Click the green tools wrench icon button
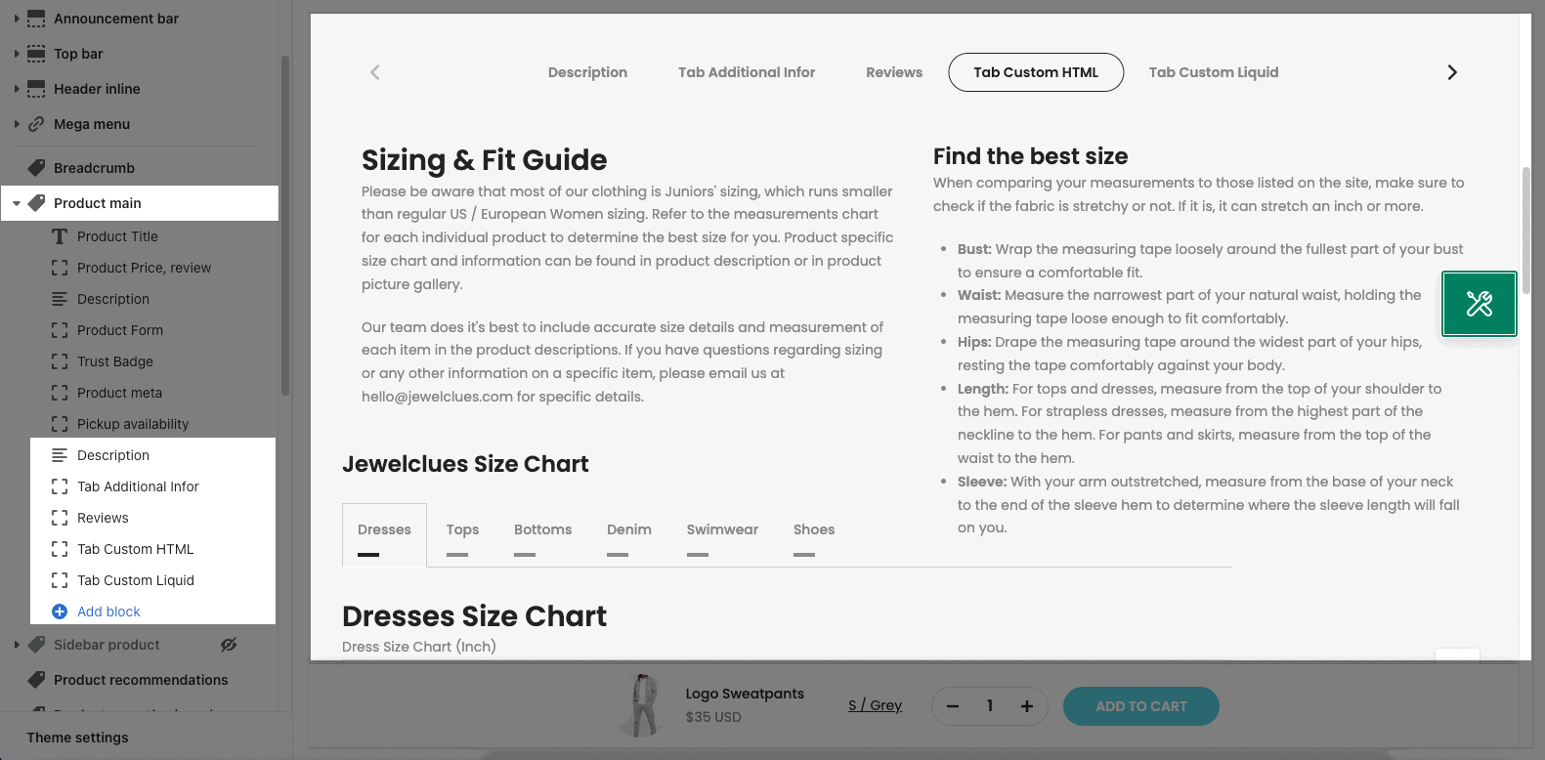The image size is (1545, 760). (1480, 304)
